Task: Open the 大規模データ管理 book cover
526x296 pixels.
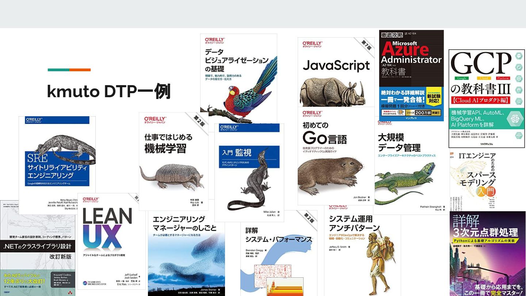Action: (x=412, y=166)
